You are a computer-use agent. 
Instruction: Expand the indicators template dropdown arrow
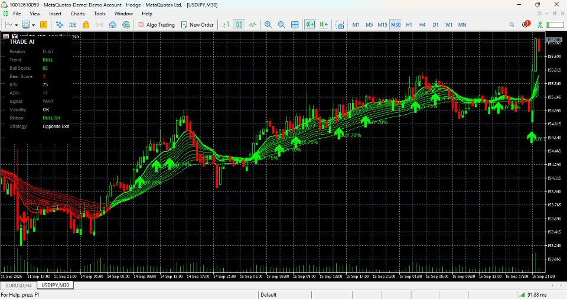coord(33,25)
